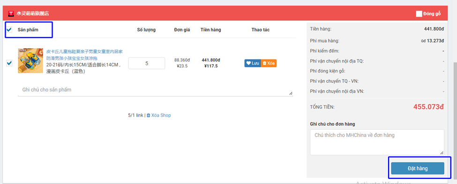Click the Tmall shop logo icon
The height and width of the screenshot is (184, 457).
pyautogui.click(x=11, y=14)
